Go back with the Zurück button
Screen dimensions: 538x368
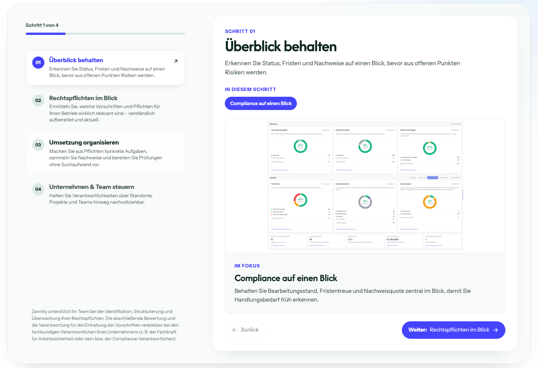coord(245,330)
